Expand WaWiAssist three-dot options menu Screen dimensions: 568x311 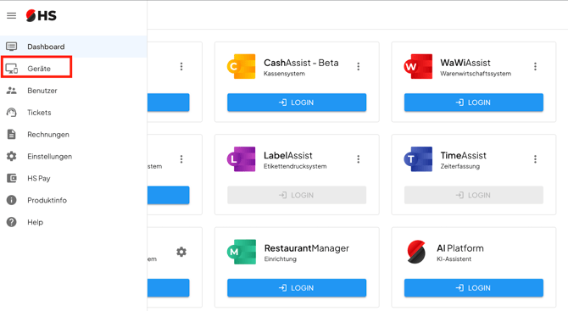535,66
